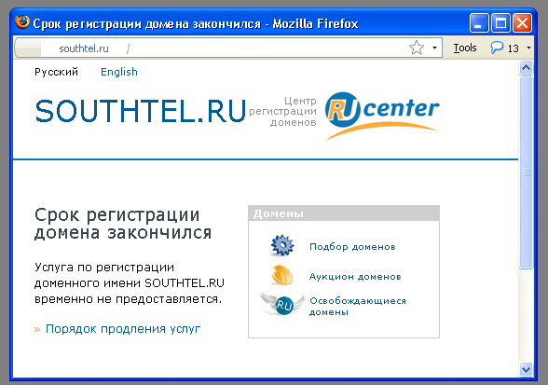Image resolution: width=548 pixels, height=385 pixels.
Task: Minimize the Firefox window
Action: pyautogui.click(x=478, y=23)
